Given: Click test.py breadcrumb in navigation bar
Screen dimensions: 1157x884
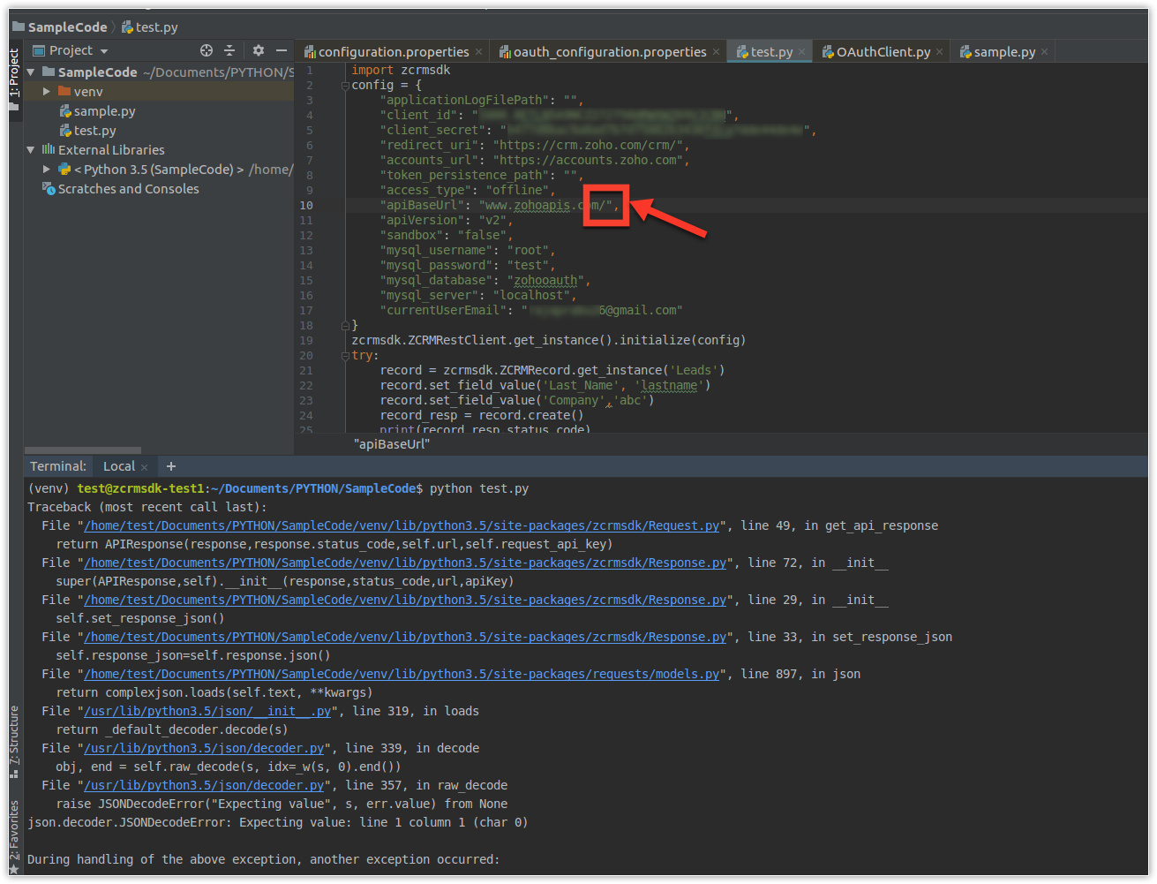Looking at the screenshot, I should pos(149,27).
